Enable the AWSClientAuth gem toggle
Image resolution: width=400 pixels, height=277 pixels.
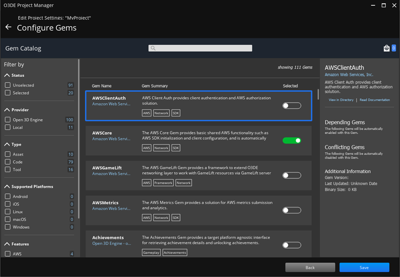291,105
